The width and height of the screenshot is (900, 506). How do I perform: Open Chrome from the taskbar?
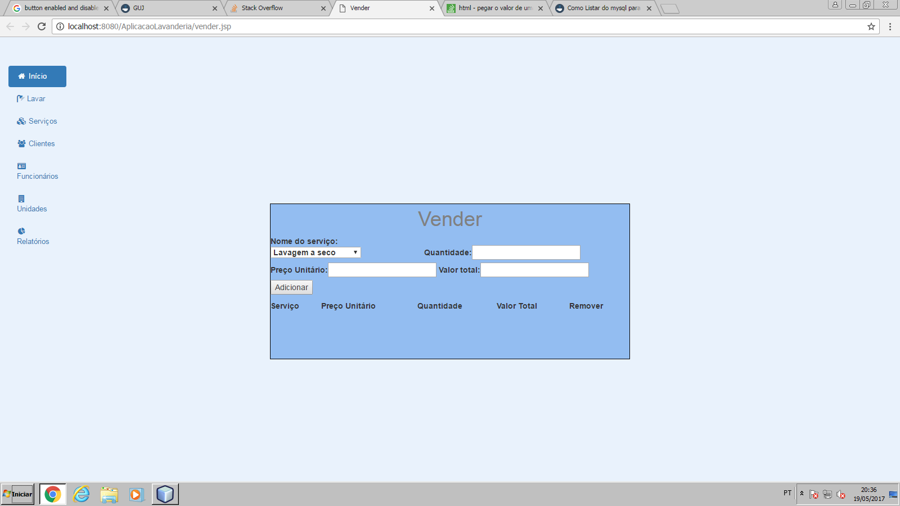click(x=53, y=494)
